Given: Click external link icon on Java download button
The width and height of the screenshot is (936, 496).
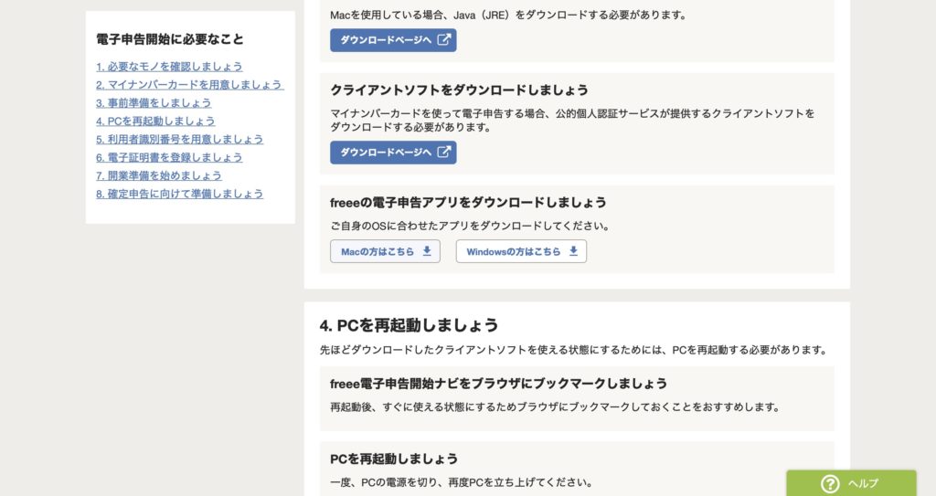Looking at the screenshot, I should point(443,39).
